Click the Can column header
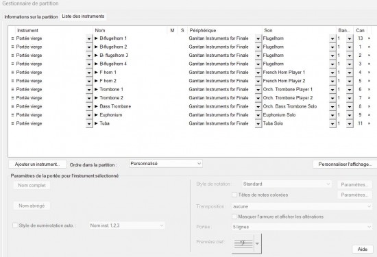The image size is (377, 257). tap(360, 30)
